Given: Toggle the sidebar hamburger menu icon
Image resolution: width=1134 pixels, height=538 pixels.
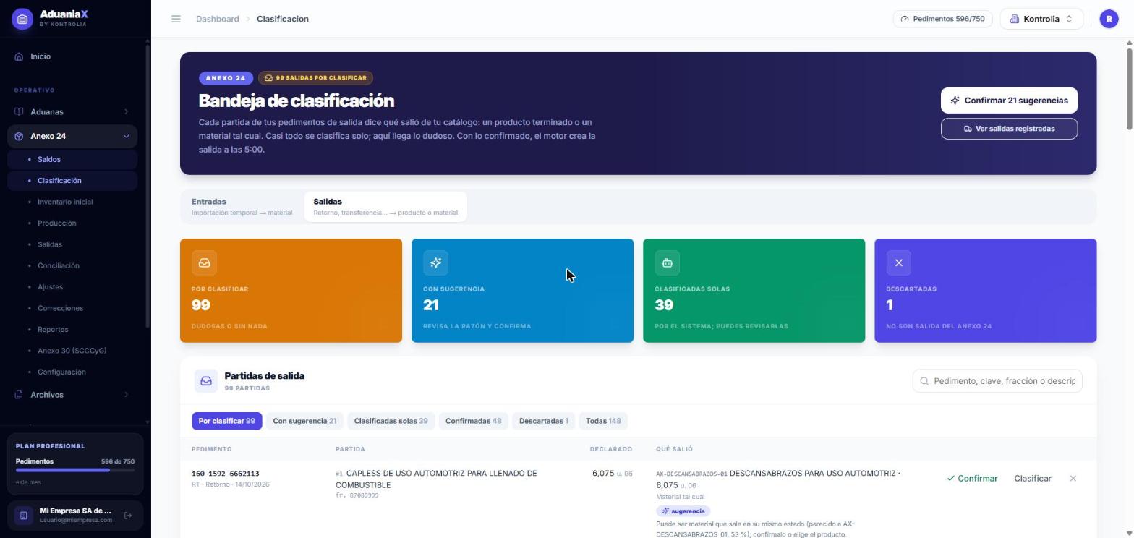Looking at the screenshot, I should (x=176, y=19).
